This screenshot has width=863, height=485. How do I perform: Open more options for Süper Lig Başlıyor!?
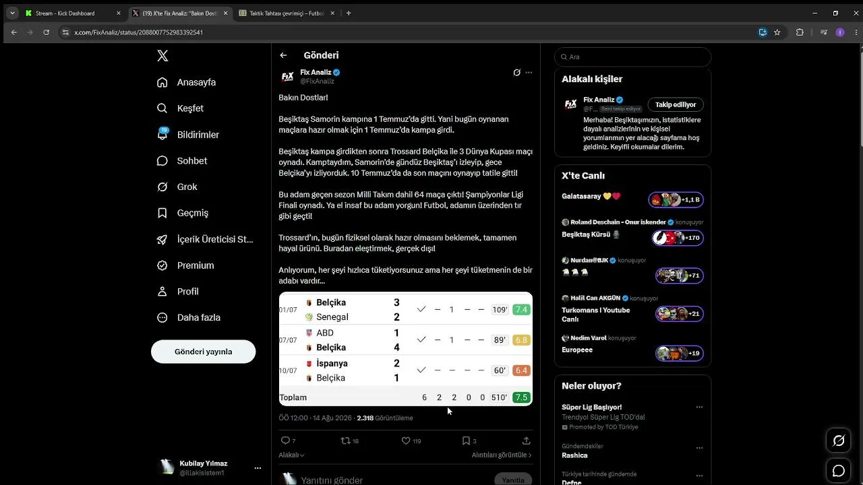pyautogui.click(x=699, y=407)
